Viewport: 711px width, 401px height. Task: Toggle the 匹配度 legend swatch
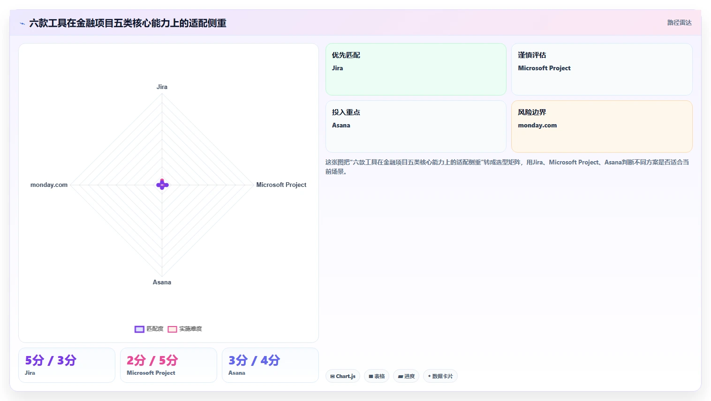point(139,329)
